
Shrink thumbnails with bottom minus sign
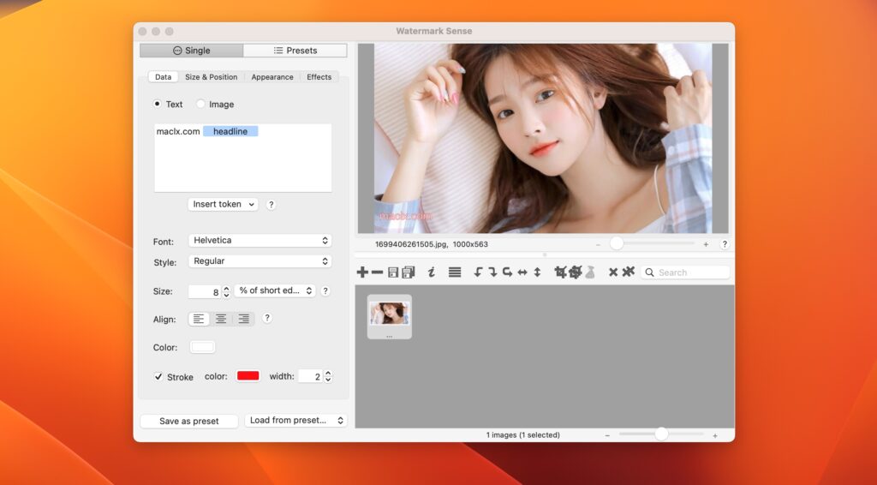tap(607, 436)
